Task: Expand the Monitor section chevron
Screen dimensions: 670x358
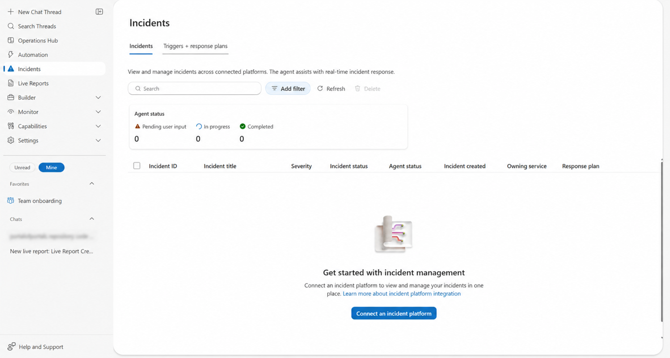Action: 98,112
